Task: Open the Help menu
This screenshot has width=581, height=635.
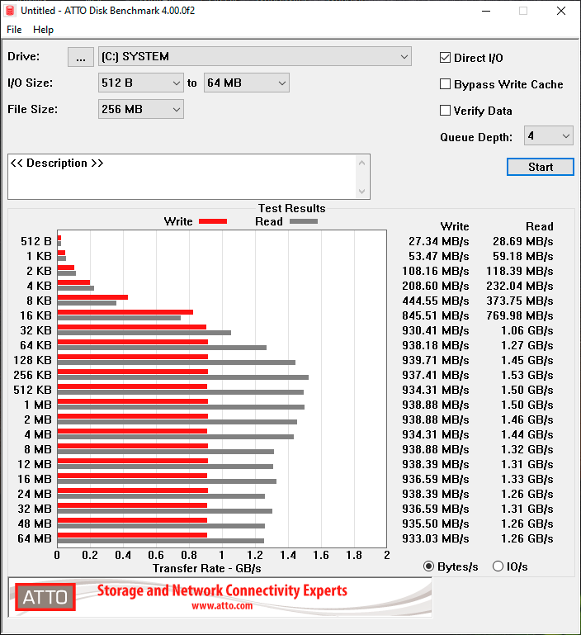Action: point(43,30)
